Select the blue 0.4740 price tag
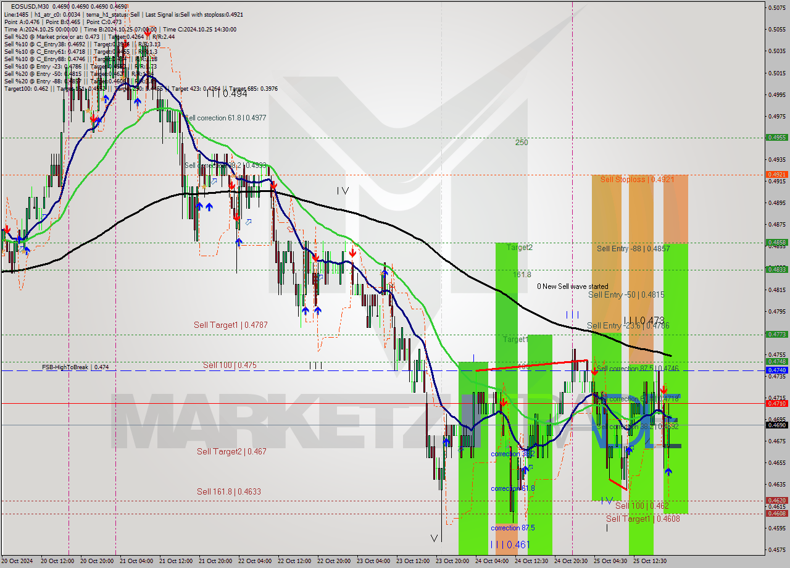The image size is (790, 568). [776, 370]
